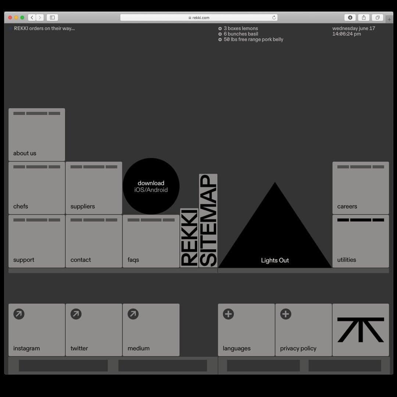Click the plus icon beside "3 boxes lemons"

(219, 28)
